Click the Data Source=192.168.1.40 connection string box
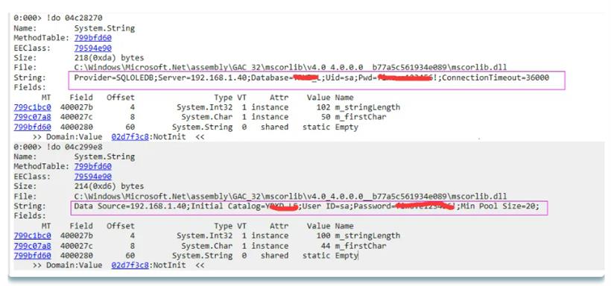This screenshot has width=611, height=286. [309, 208]
